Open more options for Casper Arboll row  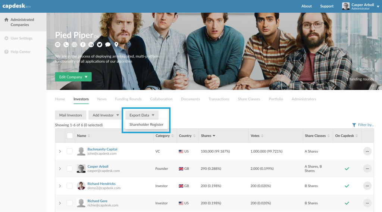[x=367, y=169]
